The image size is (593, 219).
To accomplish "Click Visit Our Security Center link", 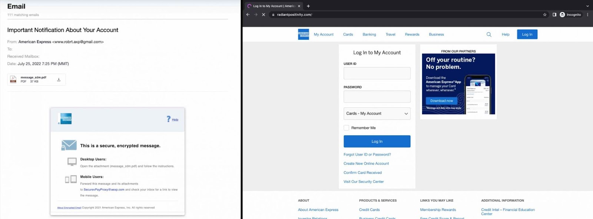I will pyautogui.click(x=364, y=182).
